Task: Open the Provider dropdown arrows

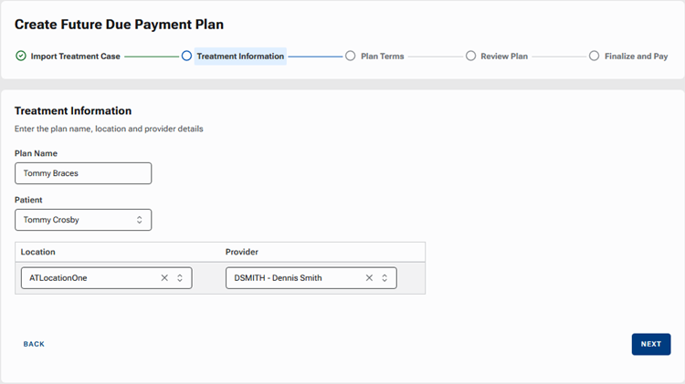Action: [385, 278]
